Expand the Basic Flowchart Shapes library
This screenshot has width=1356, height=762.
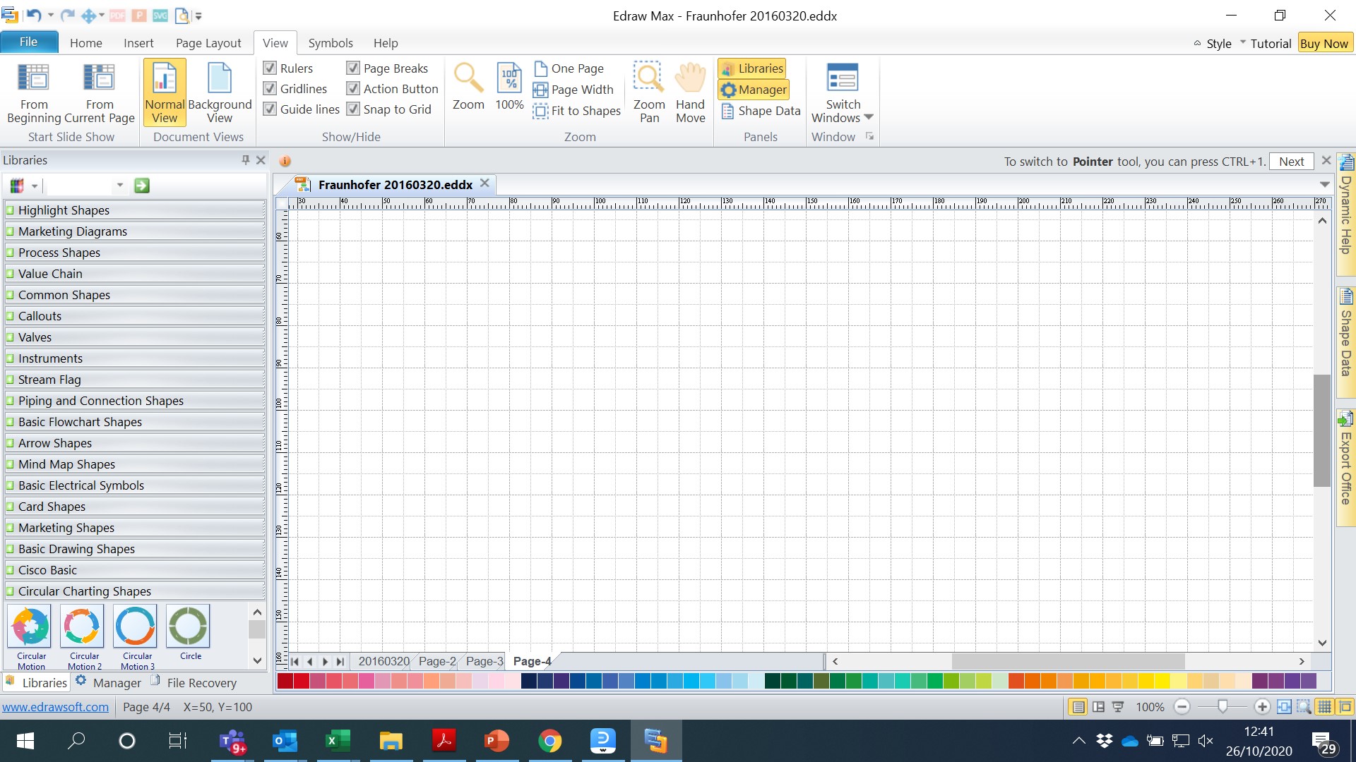click(80, 422)
